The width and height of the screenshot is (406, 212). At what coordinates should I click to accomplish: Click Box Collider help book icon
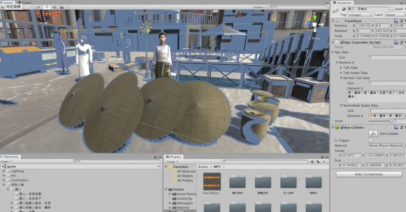tap(396, 127)
